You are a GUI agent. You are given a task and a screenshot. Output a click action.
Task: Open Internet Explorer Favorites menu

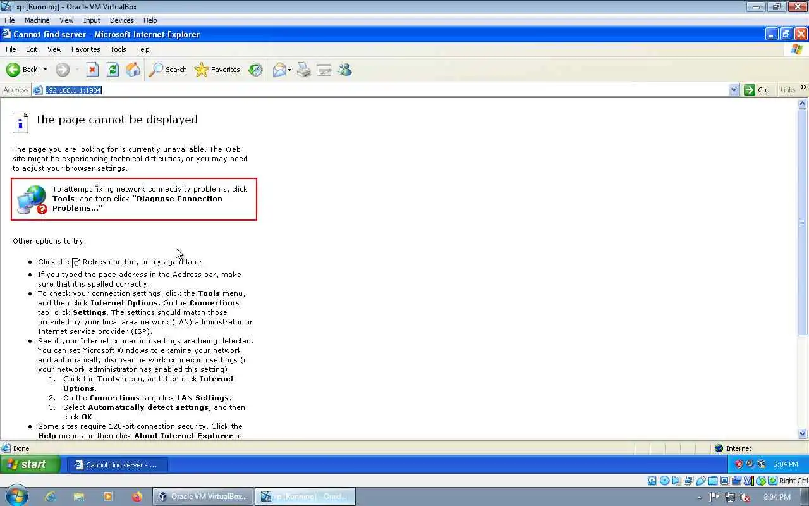pyautogui.click(x=85, y=49)
